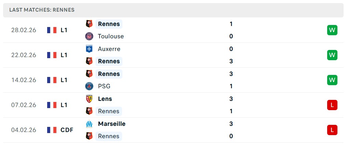347x144 pixels.
Task: Click the Marseille club crest icon
Action: pos(89,124)
